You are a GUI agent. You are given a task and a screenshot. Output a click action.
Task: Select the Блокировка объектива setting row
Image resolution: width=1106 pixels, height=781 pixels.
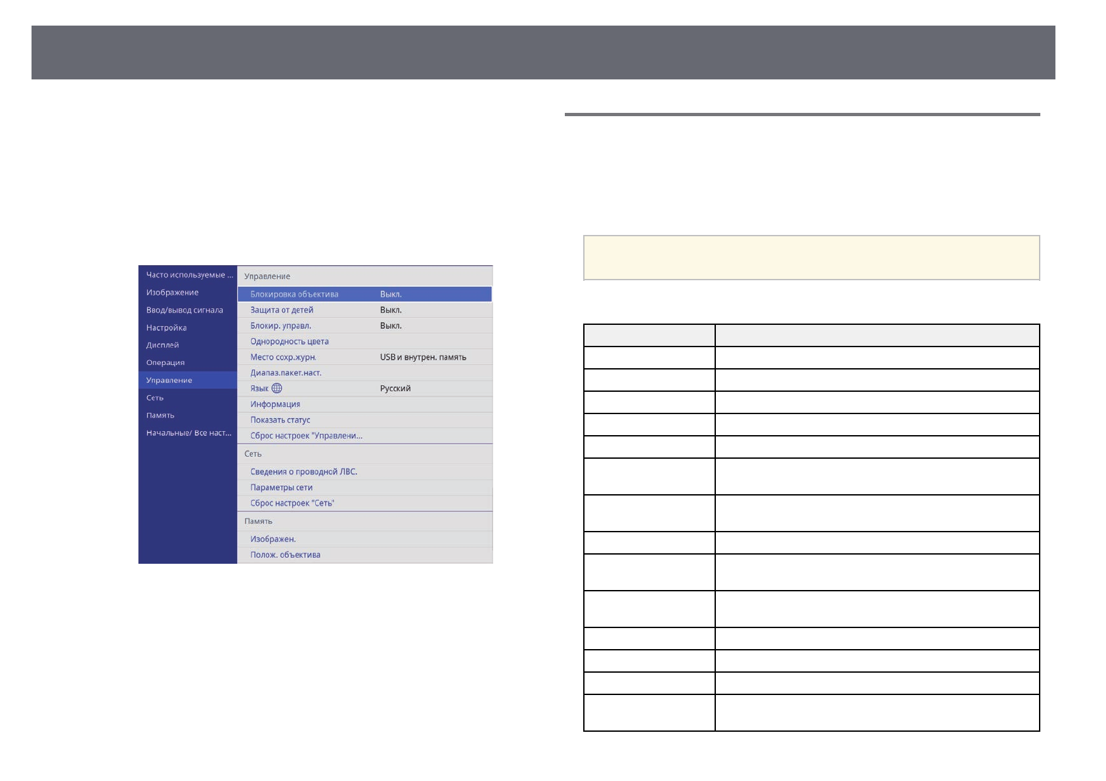[x=365, y=294]
